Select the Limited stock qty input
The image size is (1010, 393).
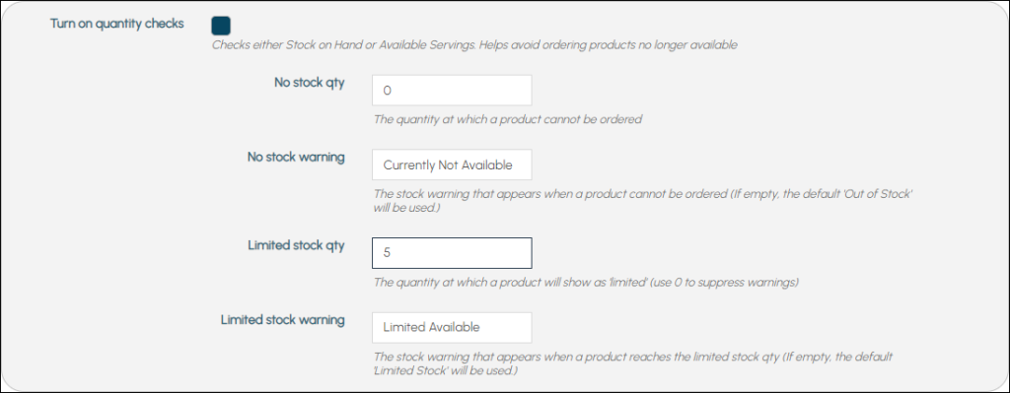click(452, 253)
